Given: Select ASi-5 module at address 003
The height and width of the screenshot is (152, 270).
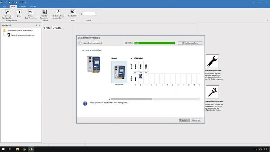Looking at the screenshot, I should pos(146,66).
